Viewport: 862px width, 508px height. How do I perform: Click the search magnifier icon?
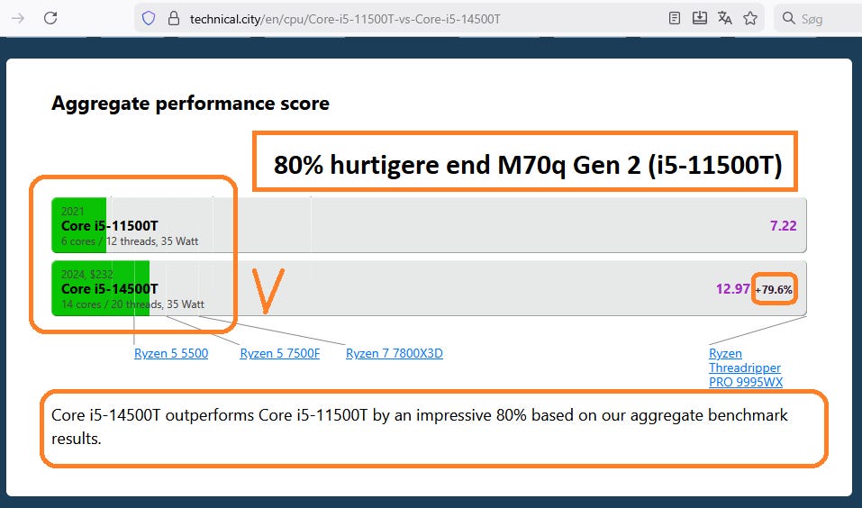(788, 18)
